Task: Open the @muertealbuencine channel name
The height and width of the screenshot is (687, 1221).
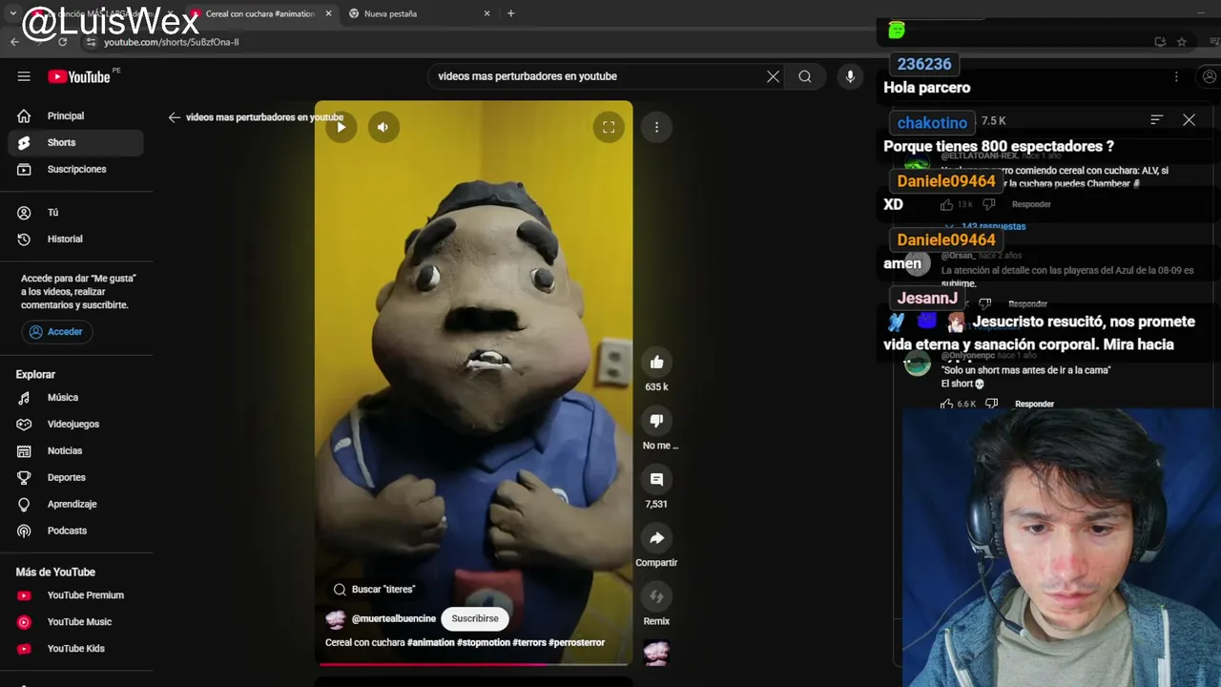Action: click(393, 619)
